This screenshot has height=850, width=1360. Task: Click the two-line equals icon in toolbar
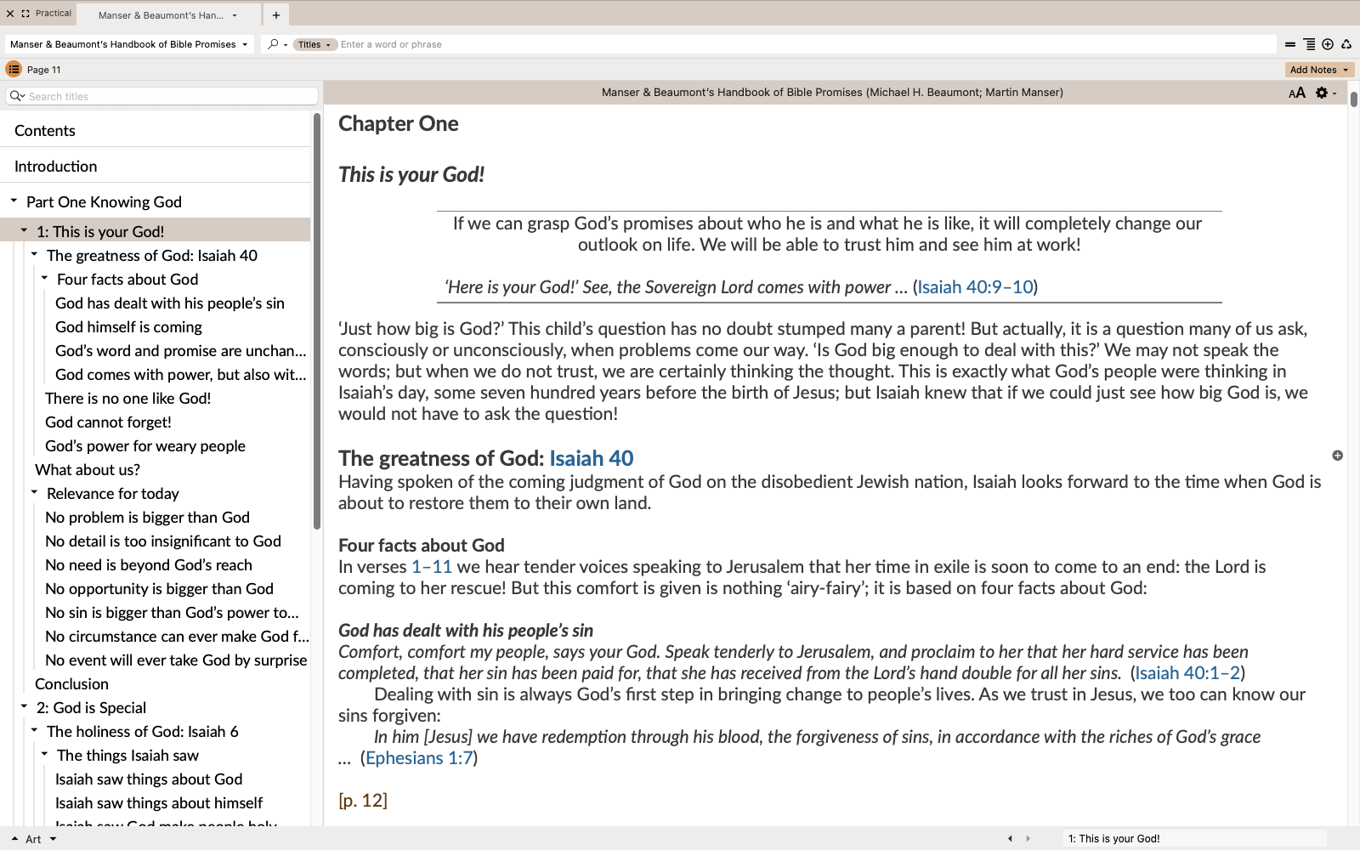(1290, 44)
